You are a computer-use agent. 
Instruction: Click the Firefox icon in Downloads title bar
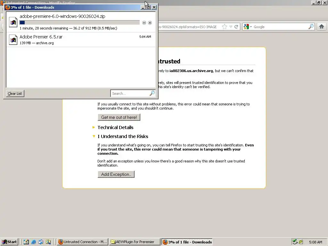8,7
